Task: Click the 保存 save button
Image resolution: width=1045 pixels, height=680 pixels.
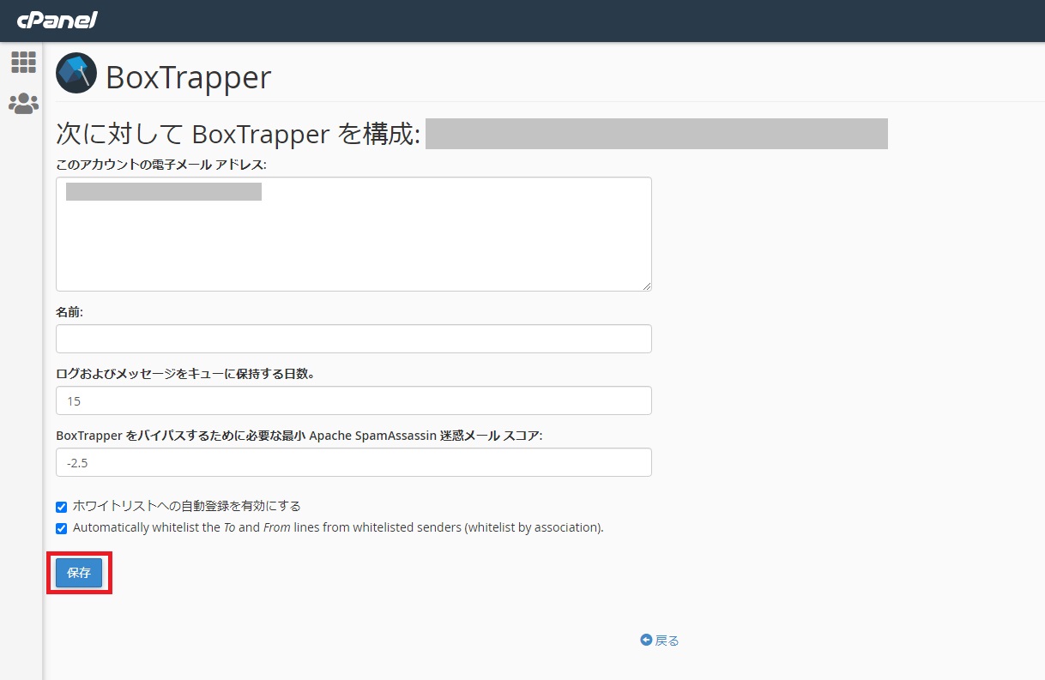Action: pyautogui.click(x=79, y=573)
